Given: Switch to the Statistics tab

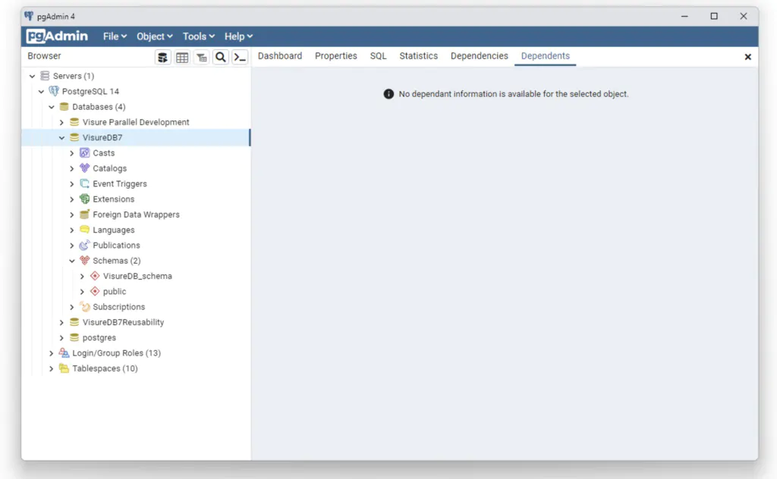Looking at the screenshot, I should tap(419, 56).
